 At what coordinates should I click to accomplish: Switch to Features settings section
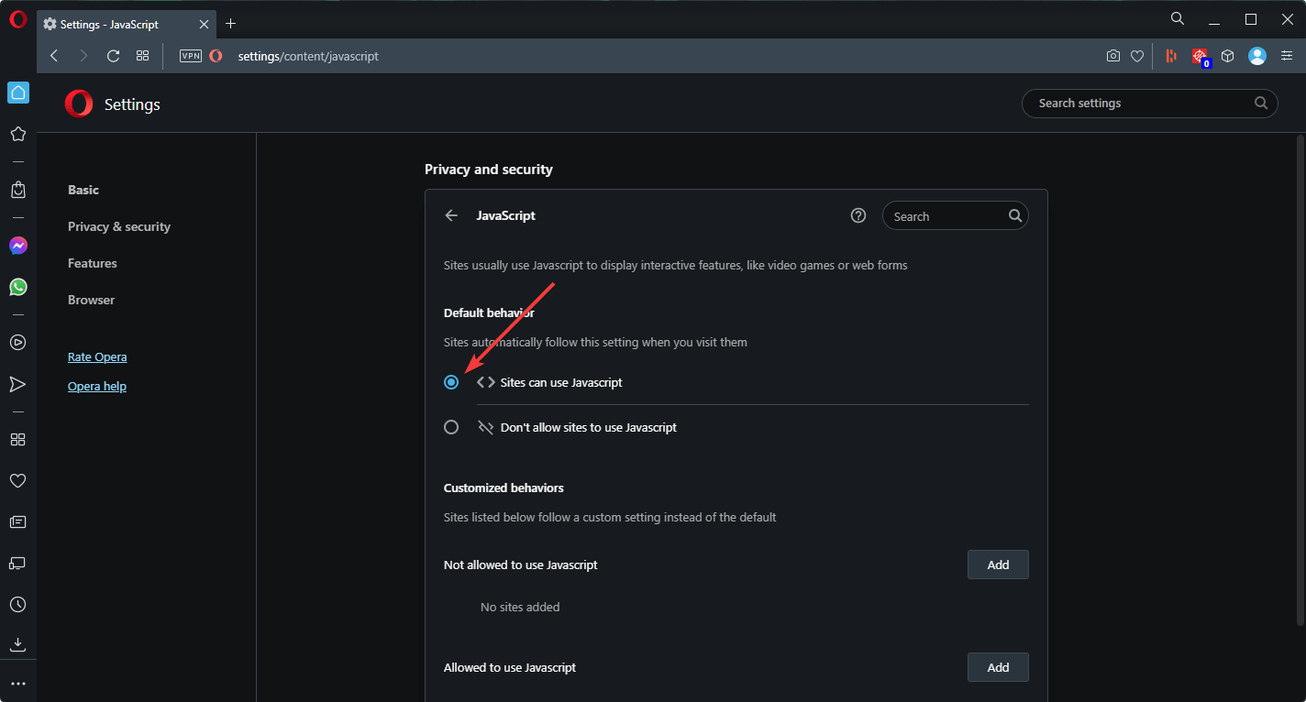tap(93, 263)
